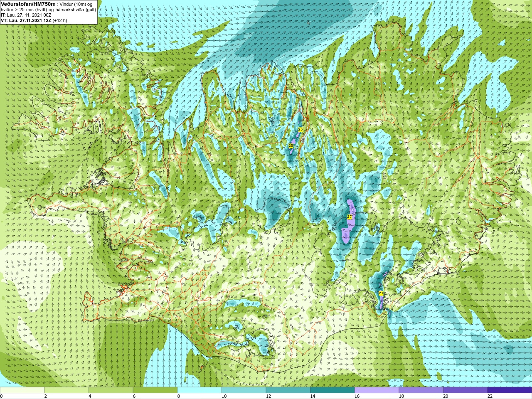
Task: Select the '20' label on the wind scale
Action: click(x=446, y=396)
